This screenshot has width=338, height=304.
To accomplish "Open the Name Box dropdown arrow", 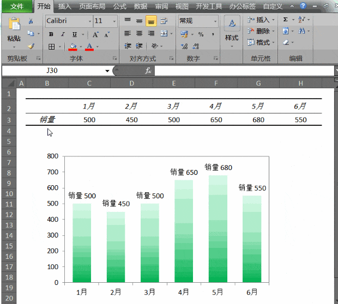I will tap(107, 71).
